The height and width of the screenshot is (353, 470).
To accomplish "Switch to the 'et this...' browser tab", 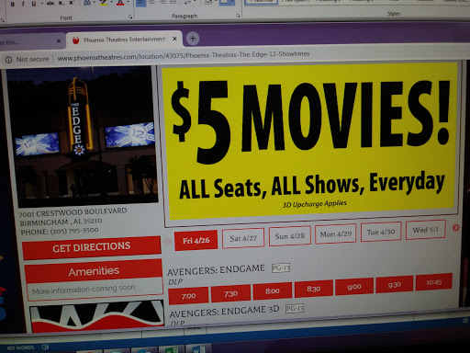I will tap(30, 41).
